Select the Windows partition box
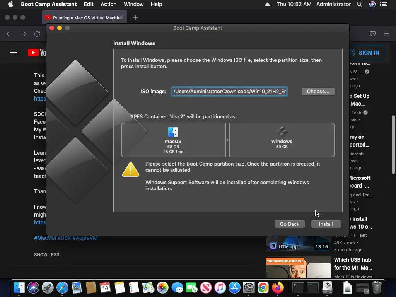 (x=282, y=140)
